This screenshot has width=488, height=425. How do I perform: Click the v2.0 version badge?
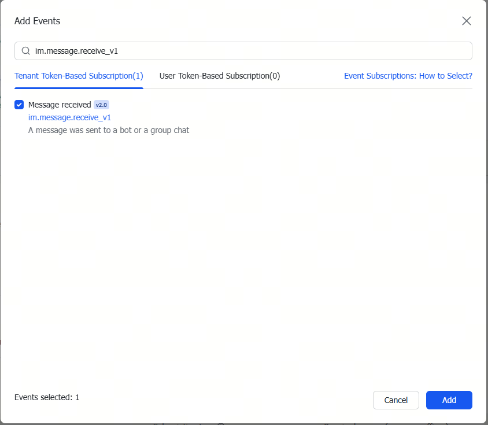click(101, 105)
